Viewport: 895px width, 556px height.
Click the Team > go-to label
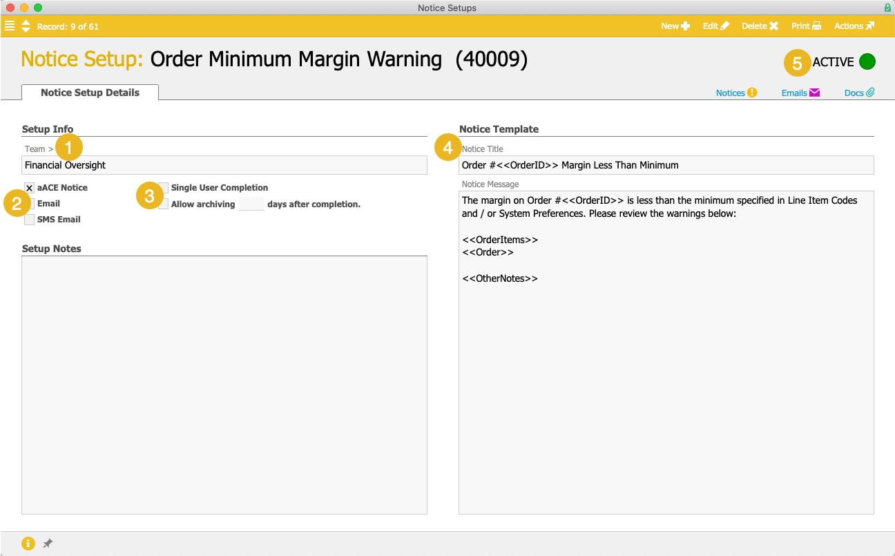click(39, 149)
